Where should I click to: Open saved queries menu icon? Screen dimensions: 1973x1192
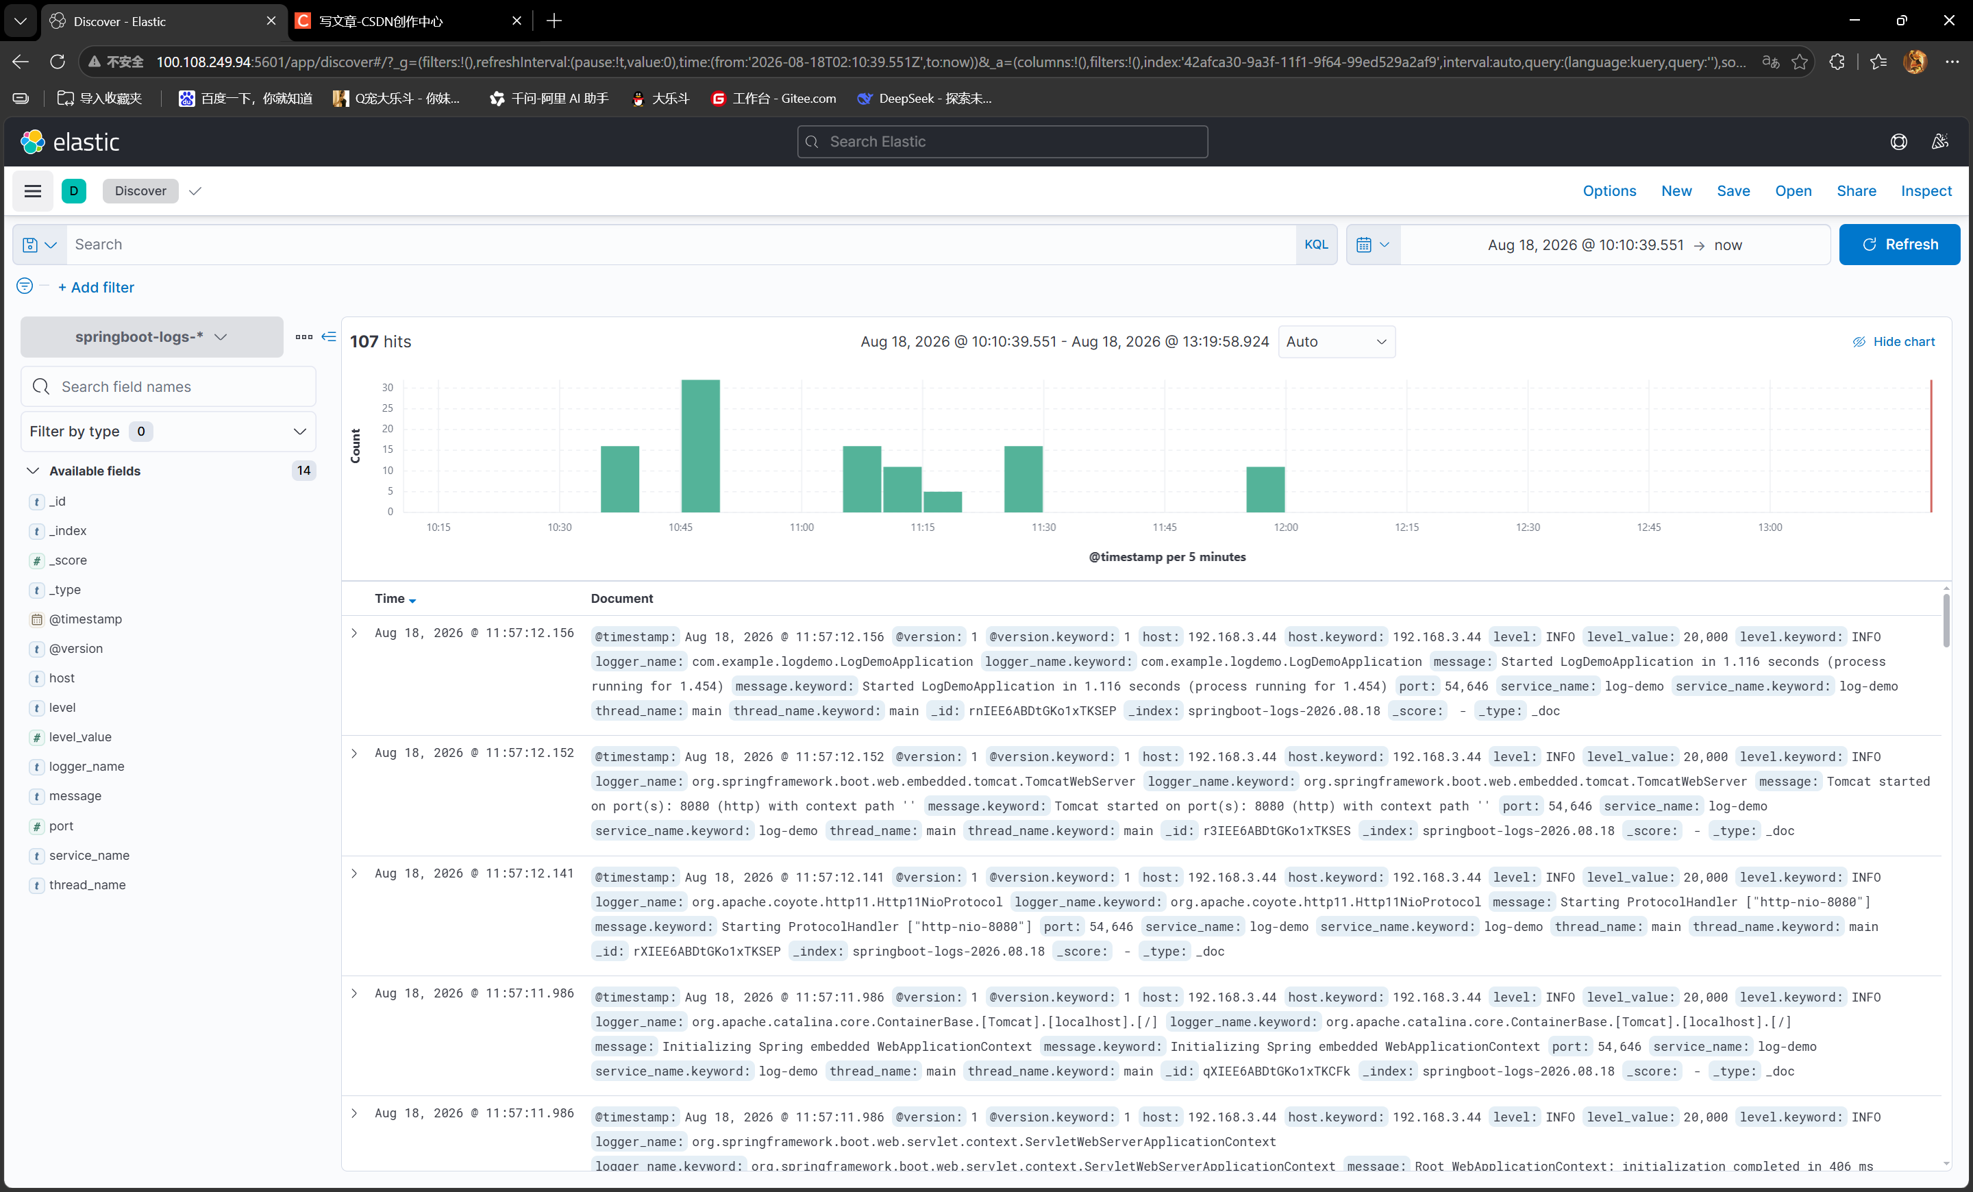[39, 245]
